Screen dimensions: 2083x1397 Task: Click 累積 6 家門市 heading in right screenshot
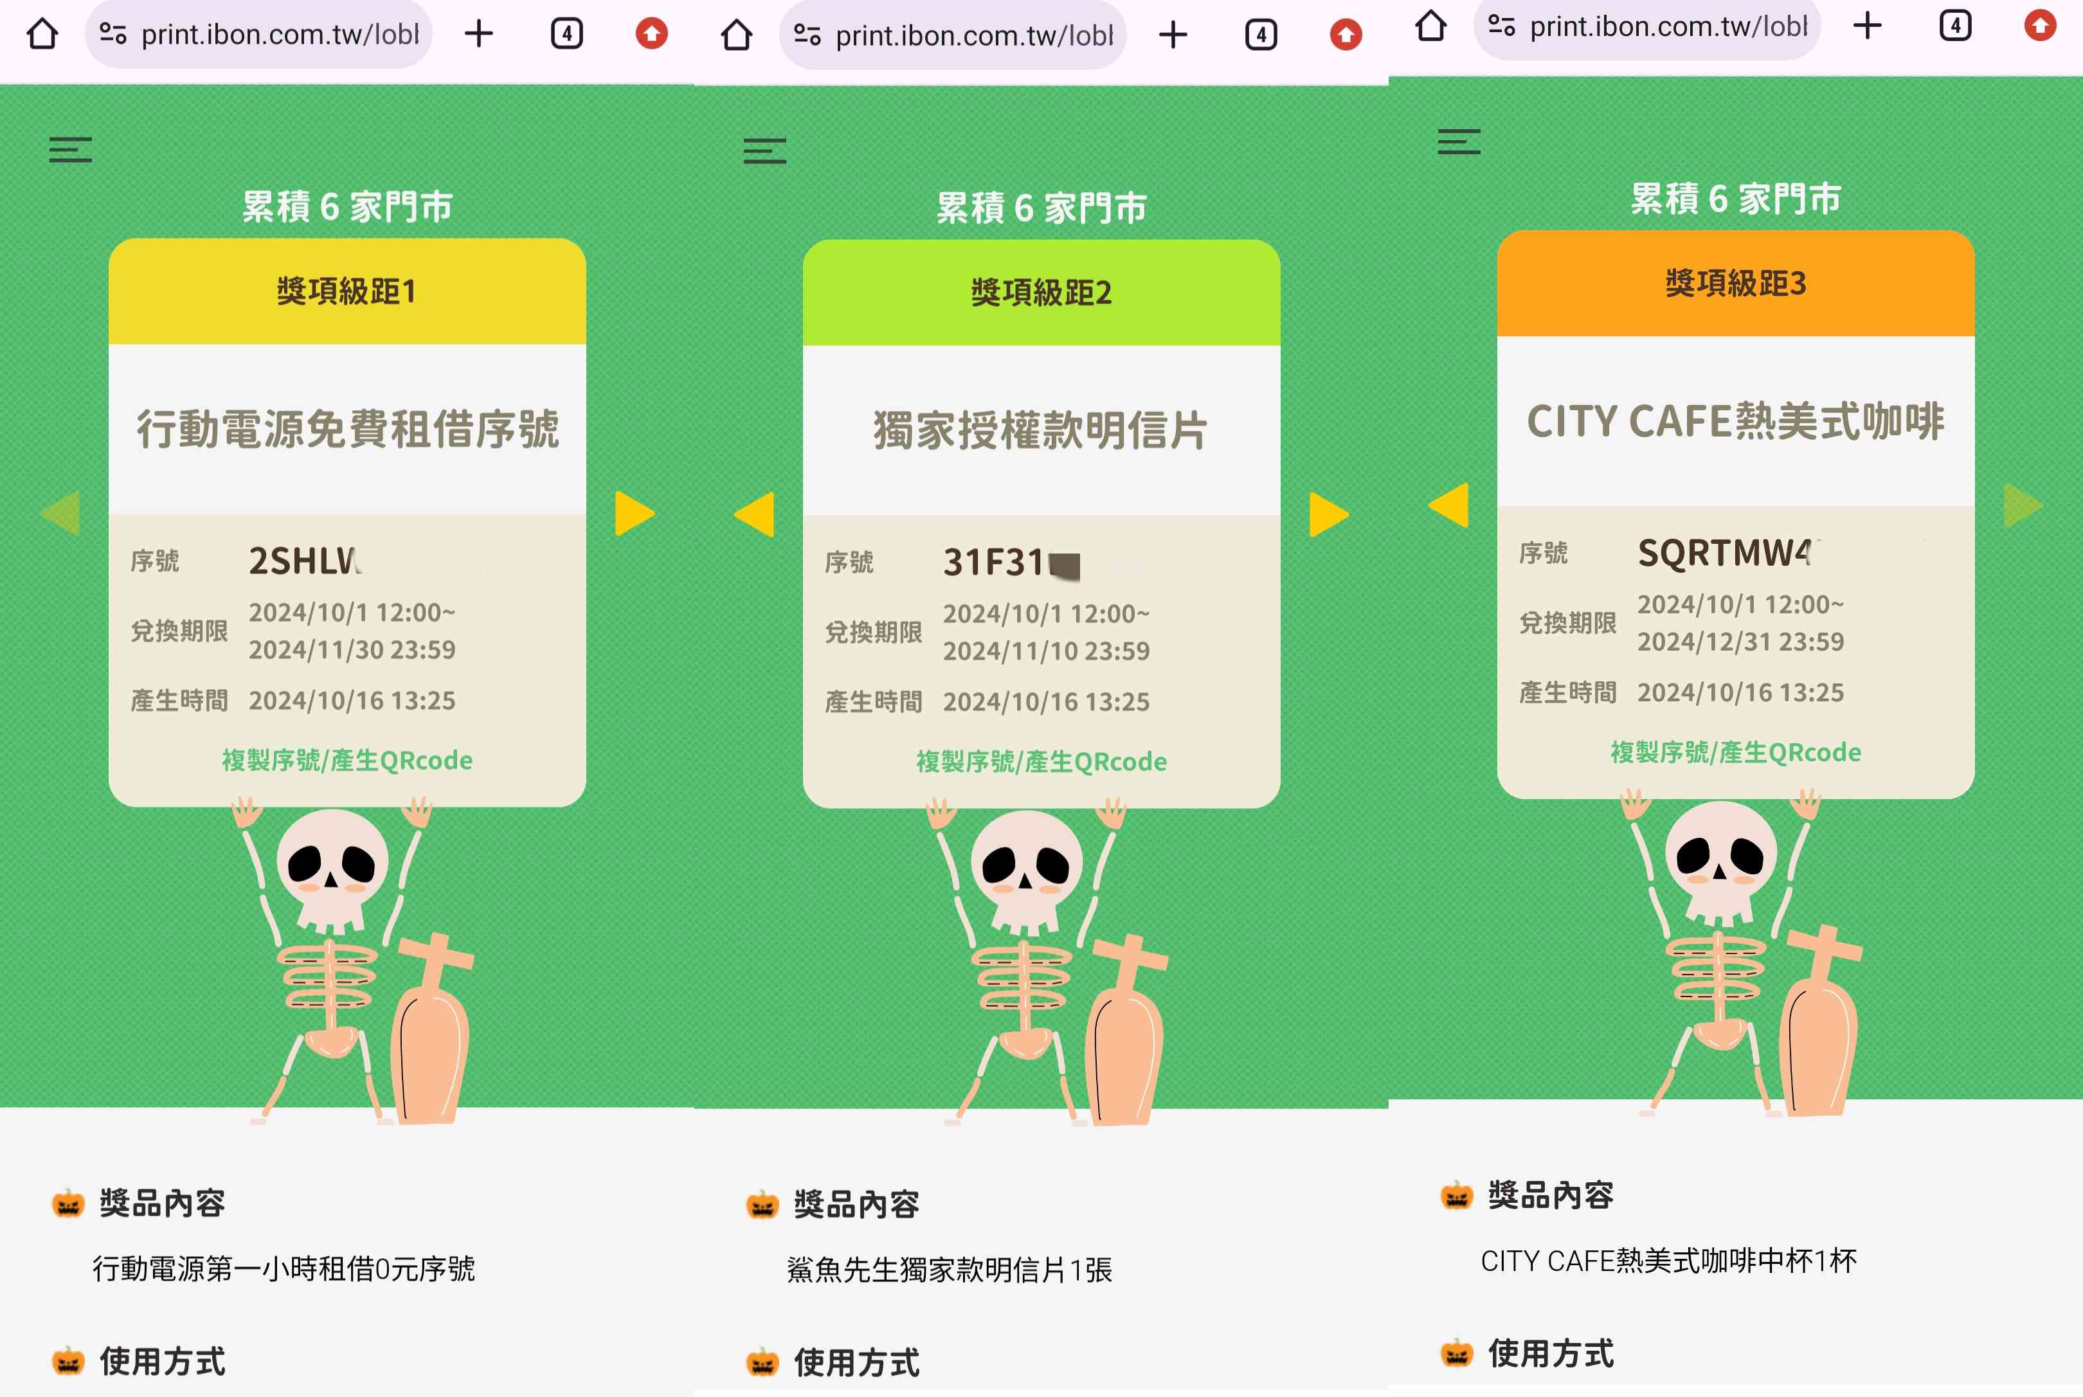pyautogui.click(x=1735, y=199)
